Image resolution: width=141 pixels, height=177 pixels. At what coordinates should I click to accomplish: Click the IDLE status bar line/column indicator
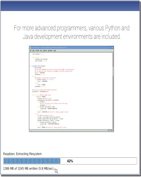click(x=111, y=130)
